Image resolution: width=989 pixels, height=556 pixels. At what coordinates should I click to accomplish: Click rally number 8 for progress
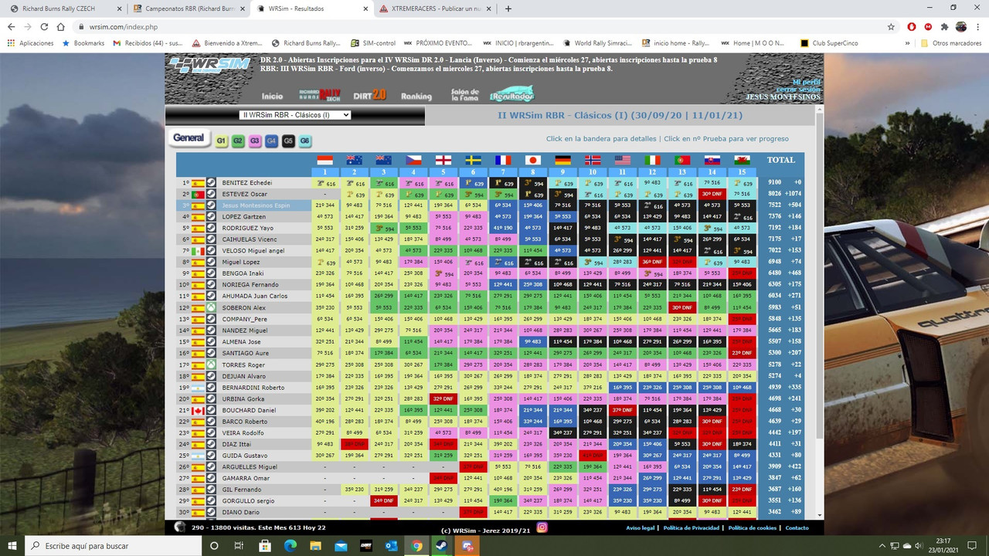pyautogui.click(x=532, y=171)
